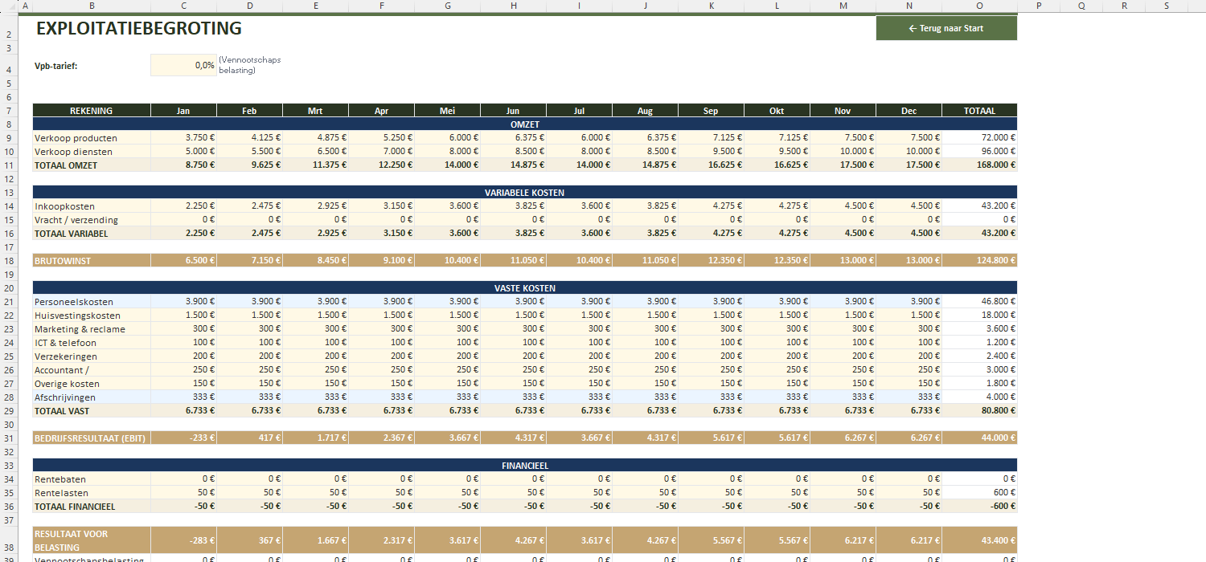Click the TOTAAL column header cell
Image resolution: width=1206 pixels, height=562 pixels.
pyautogui.click(x=979, y=111)
